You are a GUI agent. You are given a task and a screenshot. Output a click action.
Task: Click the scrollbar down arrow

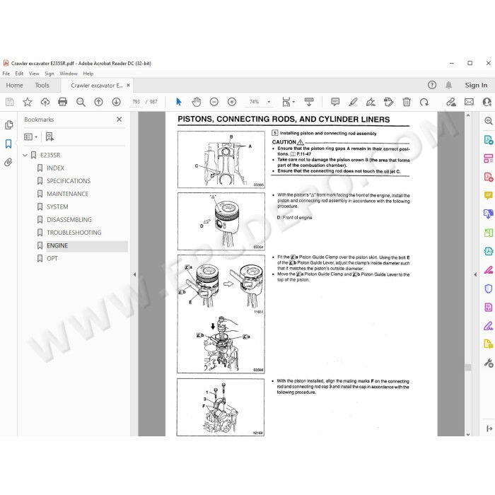pyautogui.click(x=468, y=434)
